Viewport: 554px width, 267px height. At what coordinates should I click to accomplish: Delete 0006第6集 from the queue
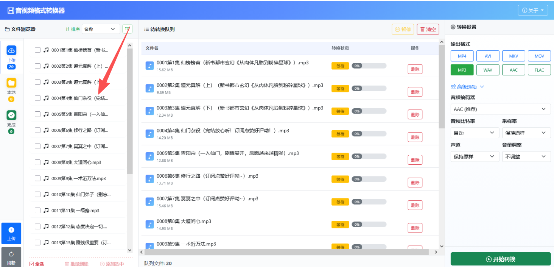click(415, 183)
